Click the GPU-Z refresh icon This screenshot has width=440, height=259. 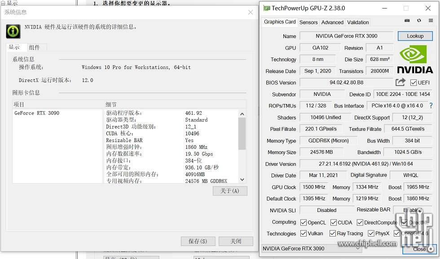[x=419, y=21]
